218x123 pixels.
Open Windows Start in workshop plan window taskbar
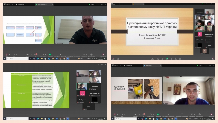(4, 59)
